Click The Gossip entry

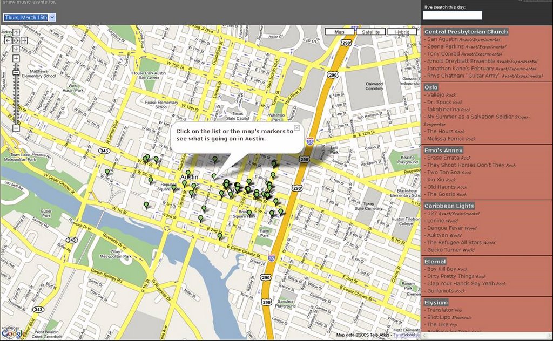(441, 194)
